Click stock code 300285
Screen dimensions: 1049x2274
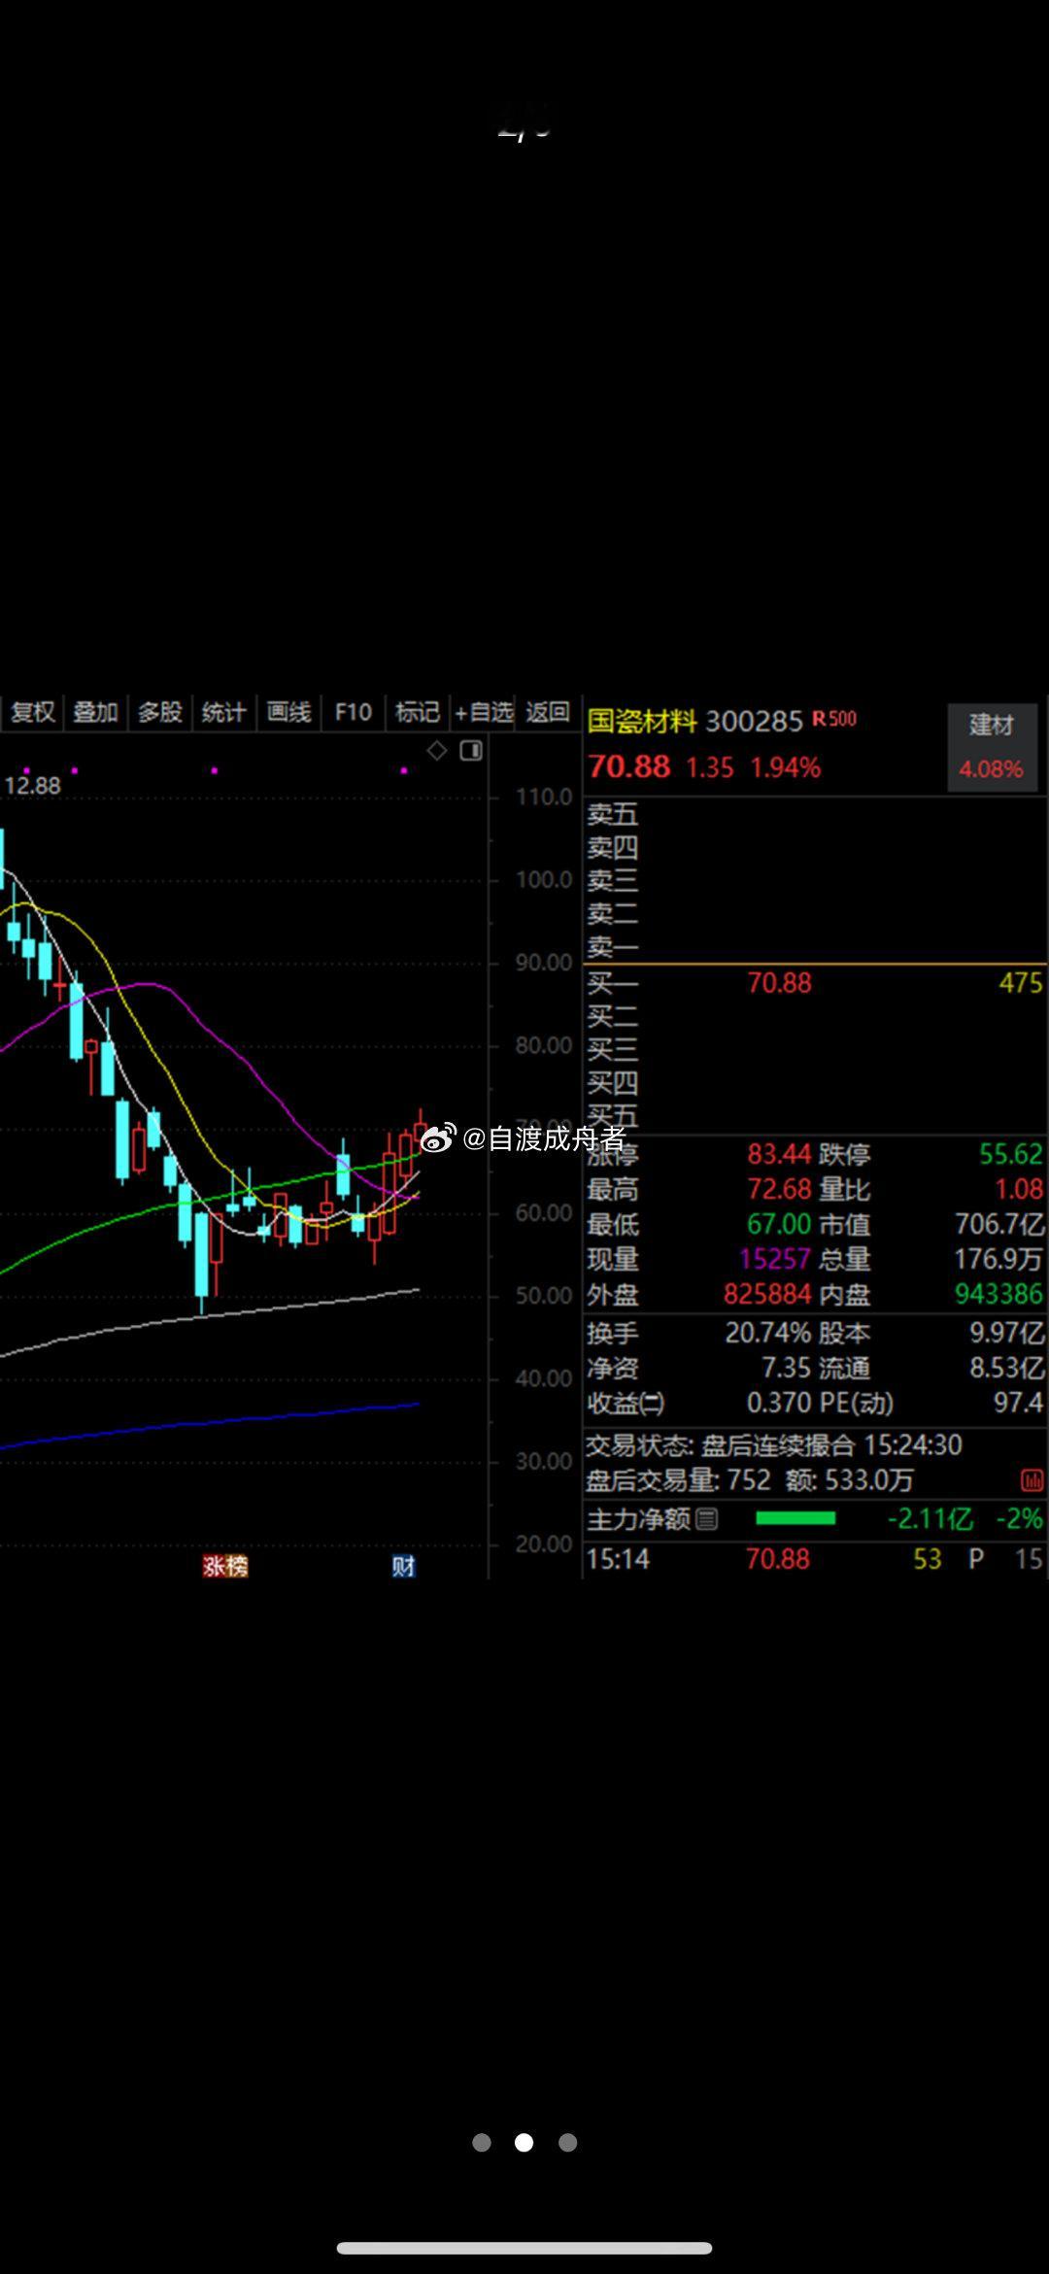(755, 721)
